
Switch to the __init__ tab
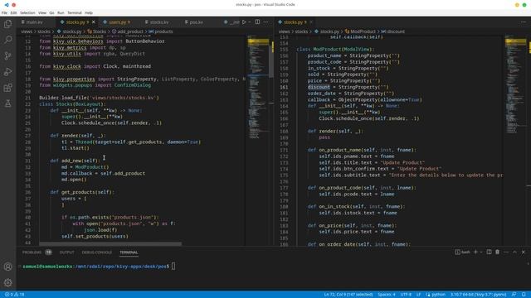[232, 22]
